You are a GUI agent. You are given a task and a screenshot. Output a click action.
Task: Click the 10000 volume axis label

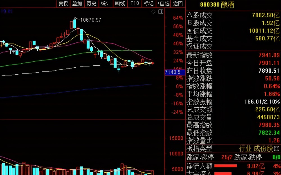176,154
